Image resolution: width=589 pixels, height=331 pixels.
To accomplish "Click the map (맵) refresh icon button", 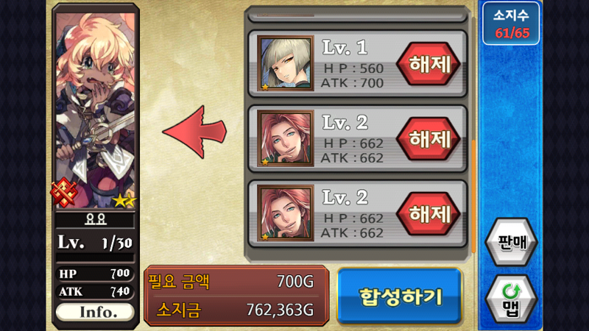I will (511, 299).
